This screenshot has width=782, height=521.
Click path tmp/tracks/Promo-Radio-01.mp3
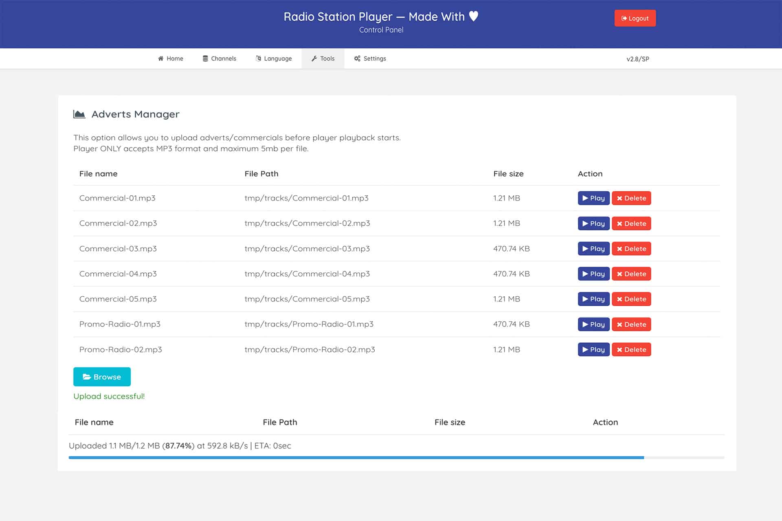click(309, 324)
